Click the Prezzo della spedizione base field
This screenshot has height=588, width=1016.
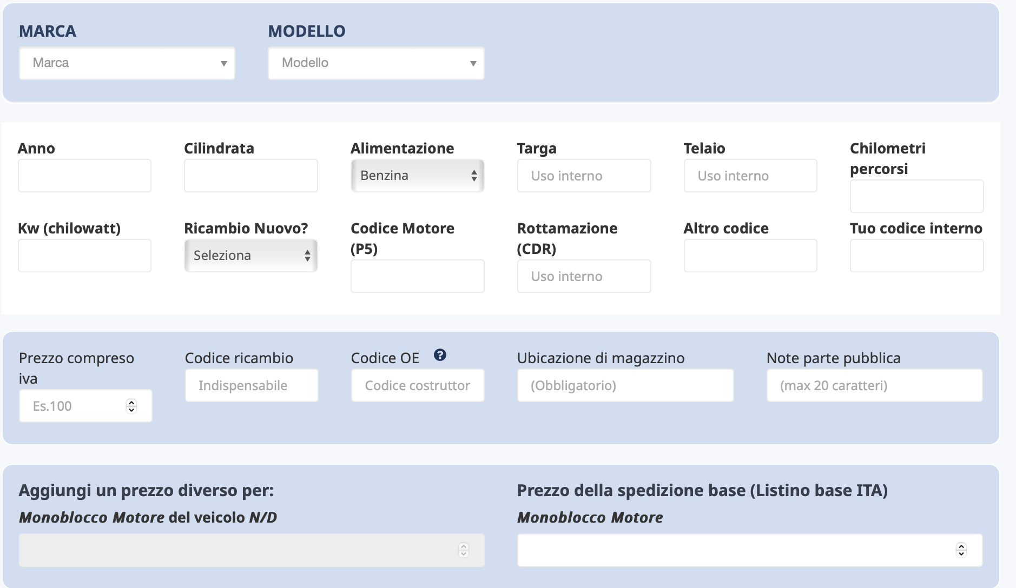750,550
